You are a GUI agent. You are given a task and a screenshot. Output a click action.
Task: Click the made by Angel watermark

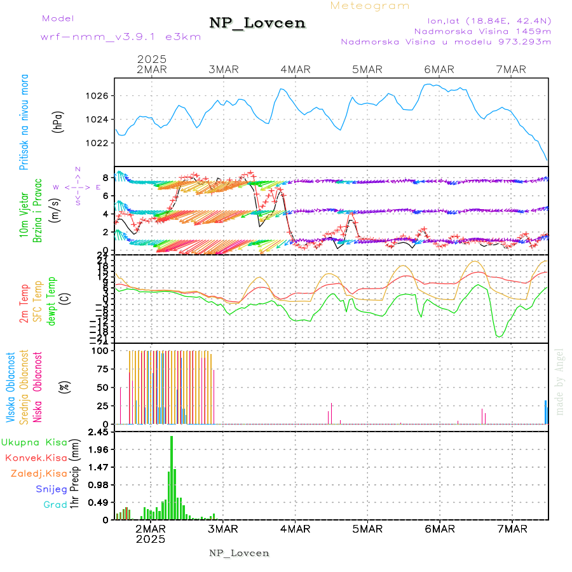[560, 381]
